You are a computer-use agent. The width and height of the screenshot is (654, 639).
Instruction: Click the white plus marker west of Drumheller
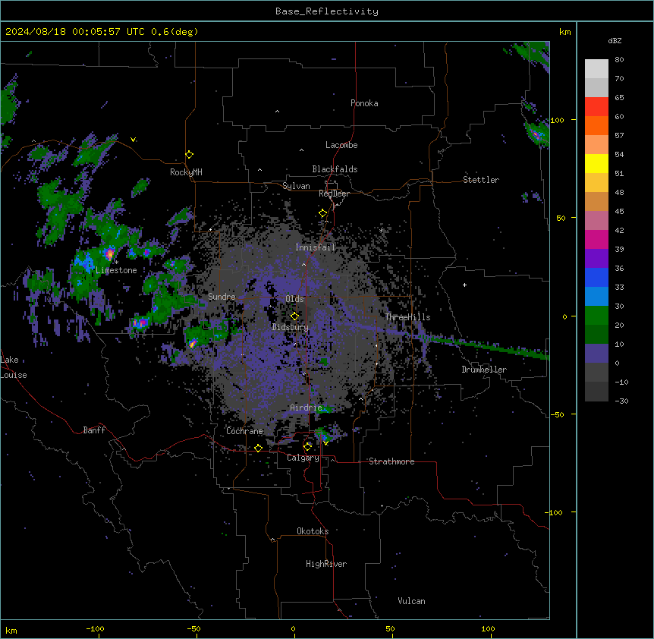(464, 285)
